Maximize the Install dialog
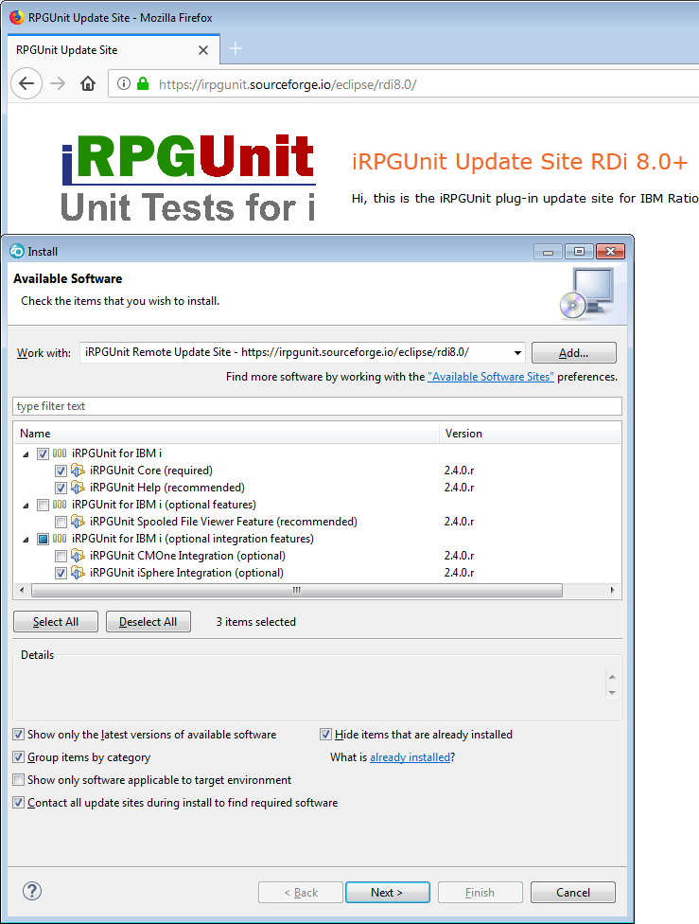Viewport: 699px width, 924px height. coord(579,252)
